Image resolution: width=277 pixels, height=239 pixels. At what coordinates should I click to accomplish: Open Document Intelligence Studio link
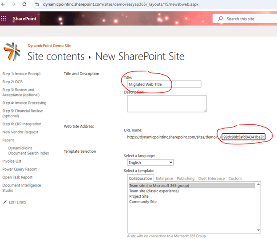22,188
